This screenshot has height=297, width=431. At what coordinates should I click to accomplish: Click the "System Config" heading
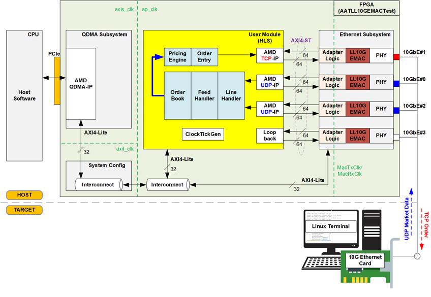[x=107, y=165]
